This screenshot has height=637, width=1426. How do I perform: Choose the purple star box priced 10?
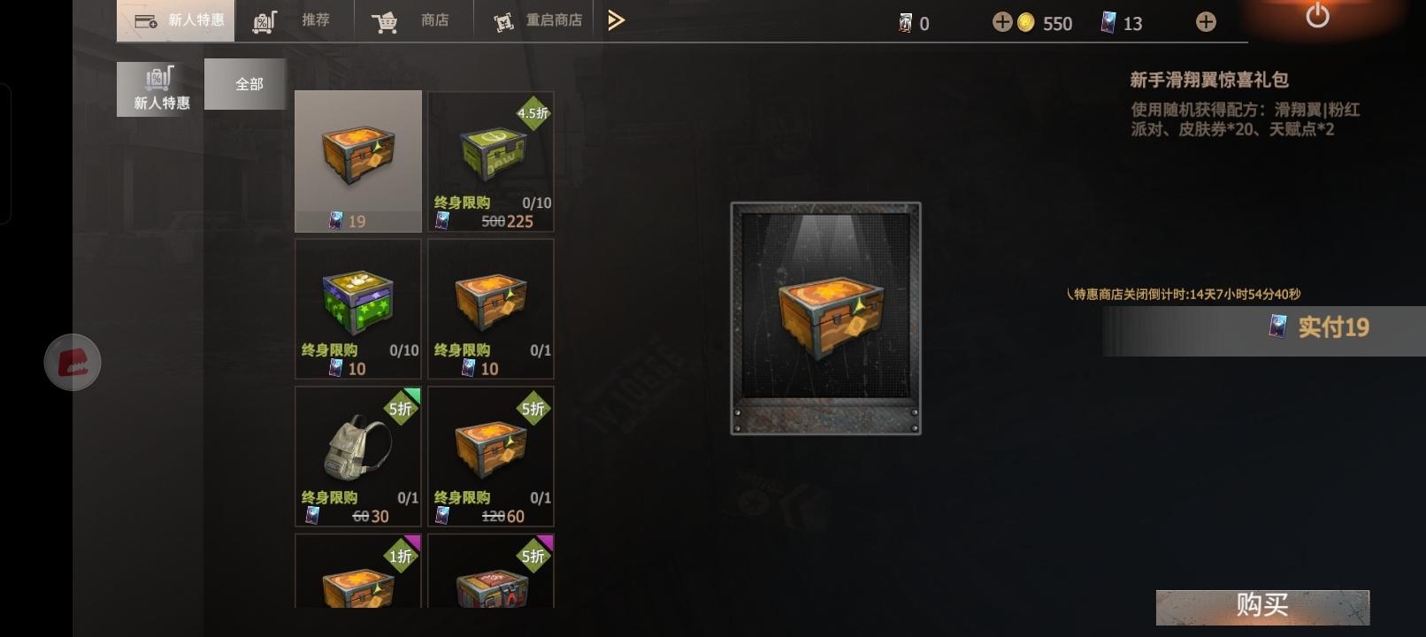[358, 309]
